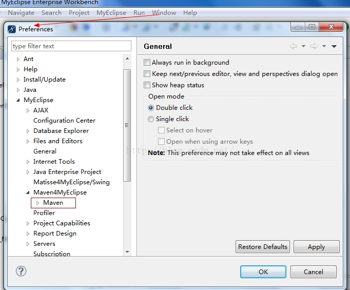Select the Subscription tree item
This screenshot has width=350, height=290.
coord(52,254)
